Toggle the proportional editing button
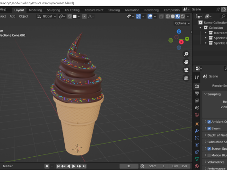Image resolution: width=227 pixels, height=170 pixels. coord(84,17)
